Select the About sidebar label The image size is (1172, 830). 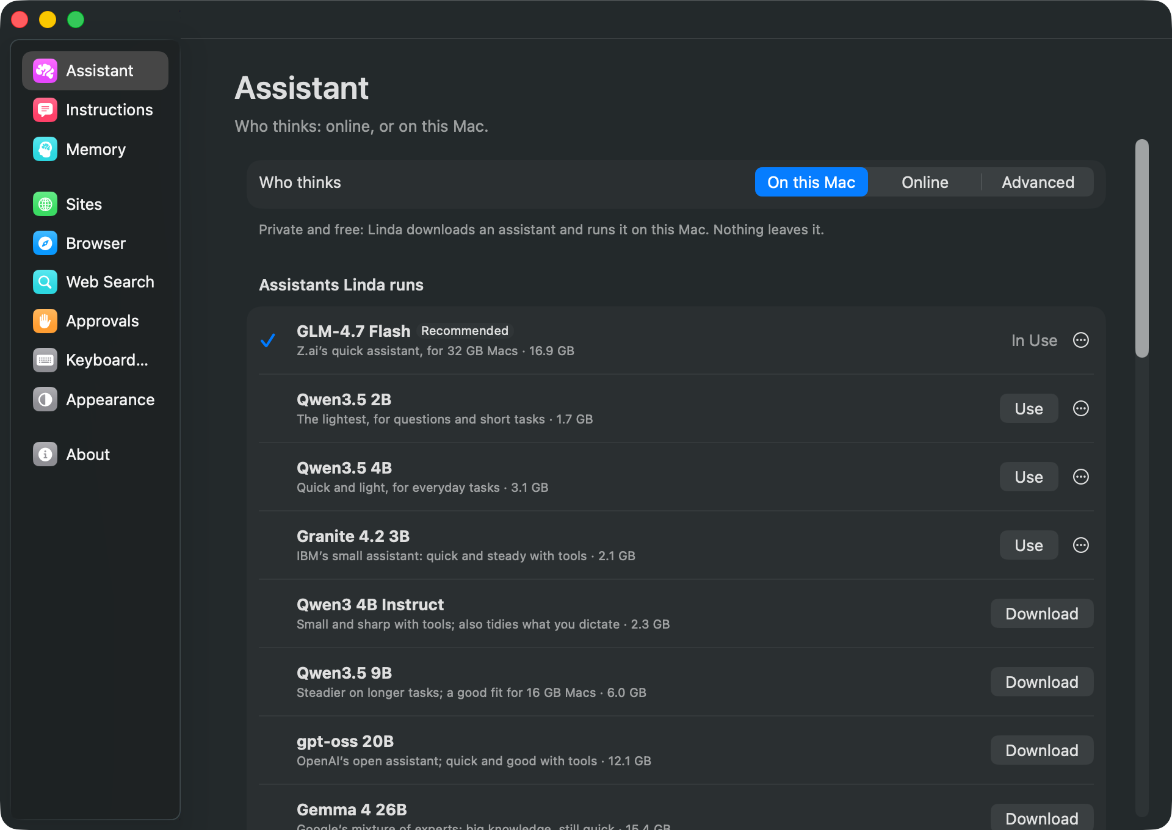pyautogui.click(x=88, y=454)
